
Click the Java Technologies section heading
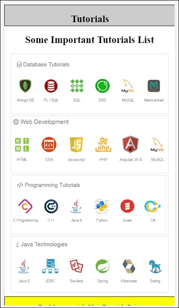[44, 245]
